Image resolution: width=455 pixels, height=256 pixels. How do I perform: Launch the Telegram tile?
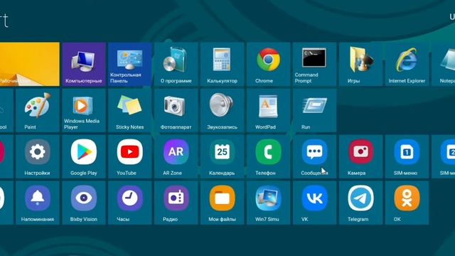coord(360,203)
